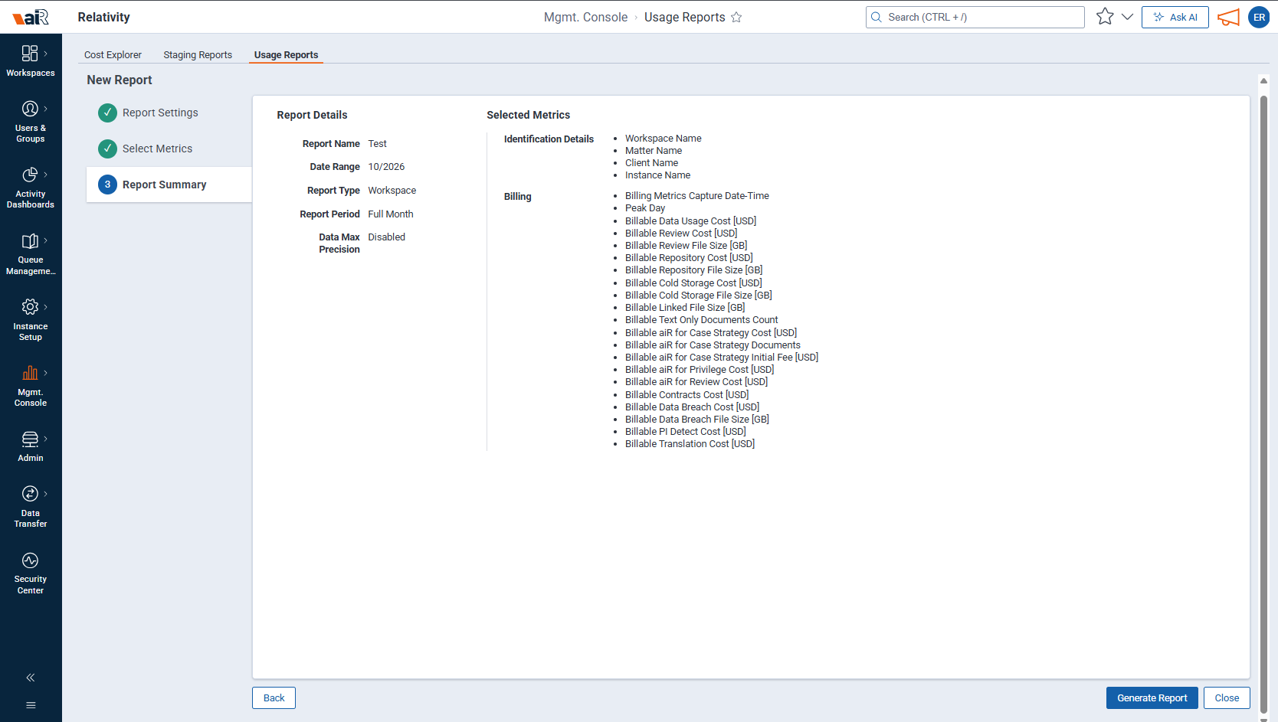
Task: Open Mgmt. Console sidebar icon
Action: click(x=30, y=373)
